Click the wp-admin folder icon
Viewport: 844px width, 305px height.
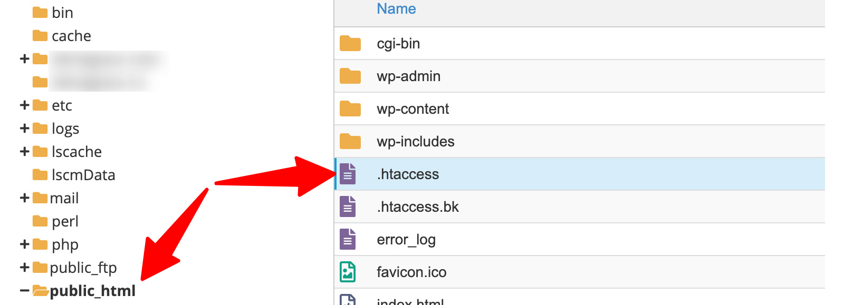tap(350, 76)
